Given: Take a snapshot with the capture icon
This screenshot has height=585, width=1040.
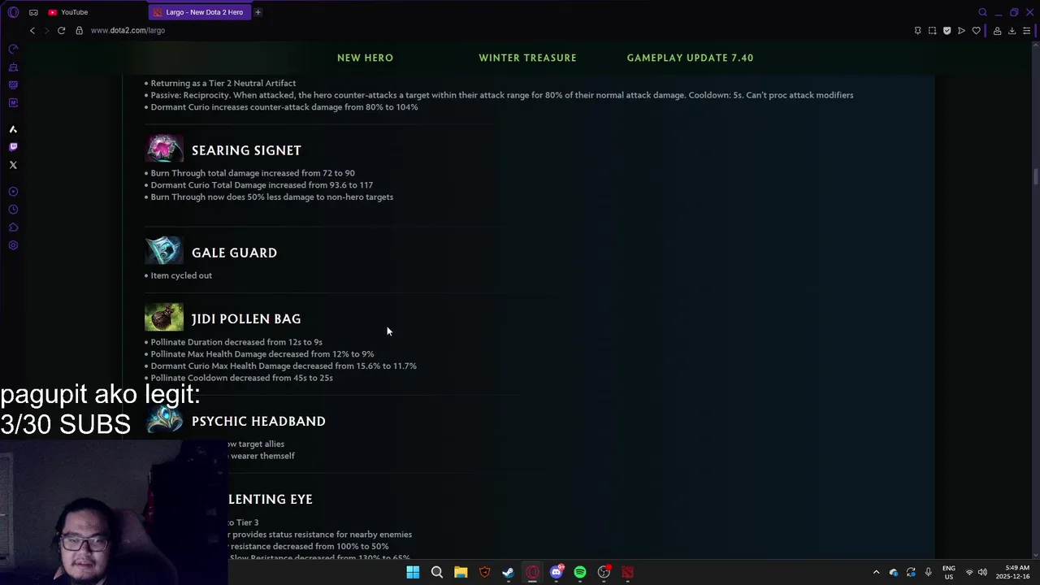Looking at the screenshot, I should (x=933, y=31).
